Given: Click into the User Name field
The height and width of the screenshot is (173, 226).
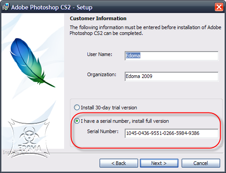Looking at the screenshot, I should [x=172, y=56].
